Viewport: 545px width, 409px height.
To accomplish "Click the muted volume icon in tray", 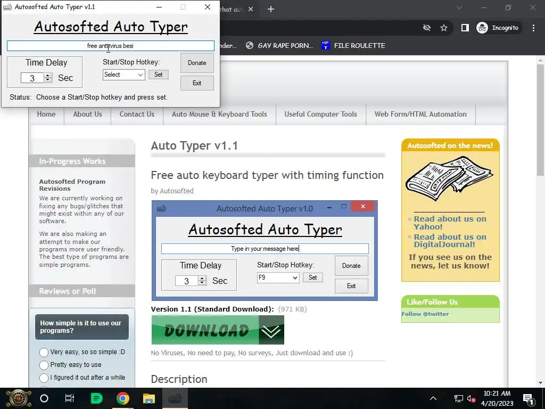I will tap(472, 398).
